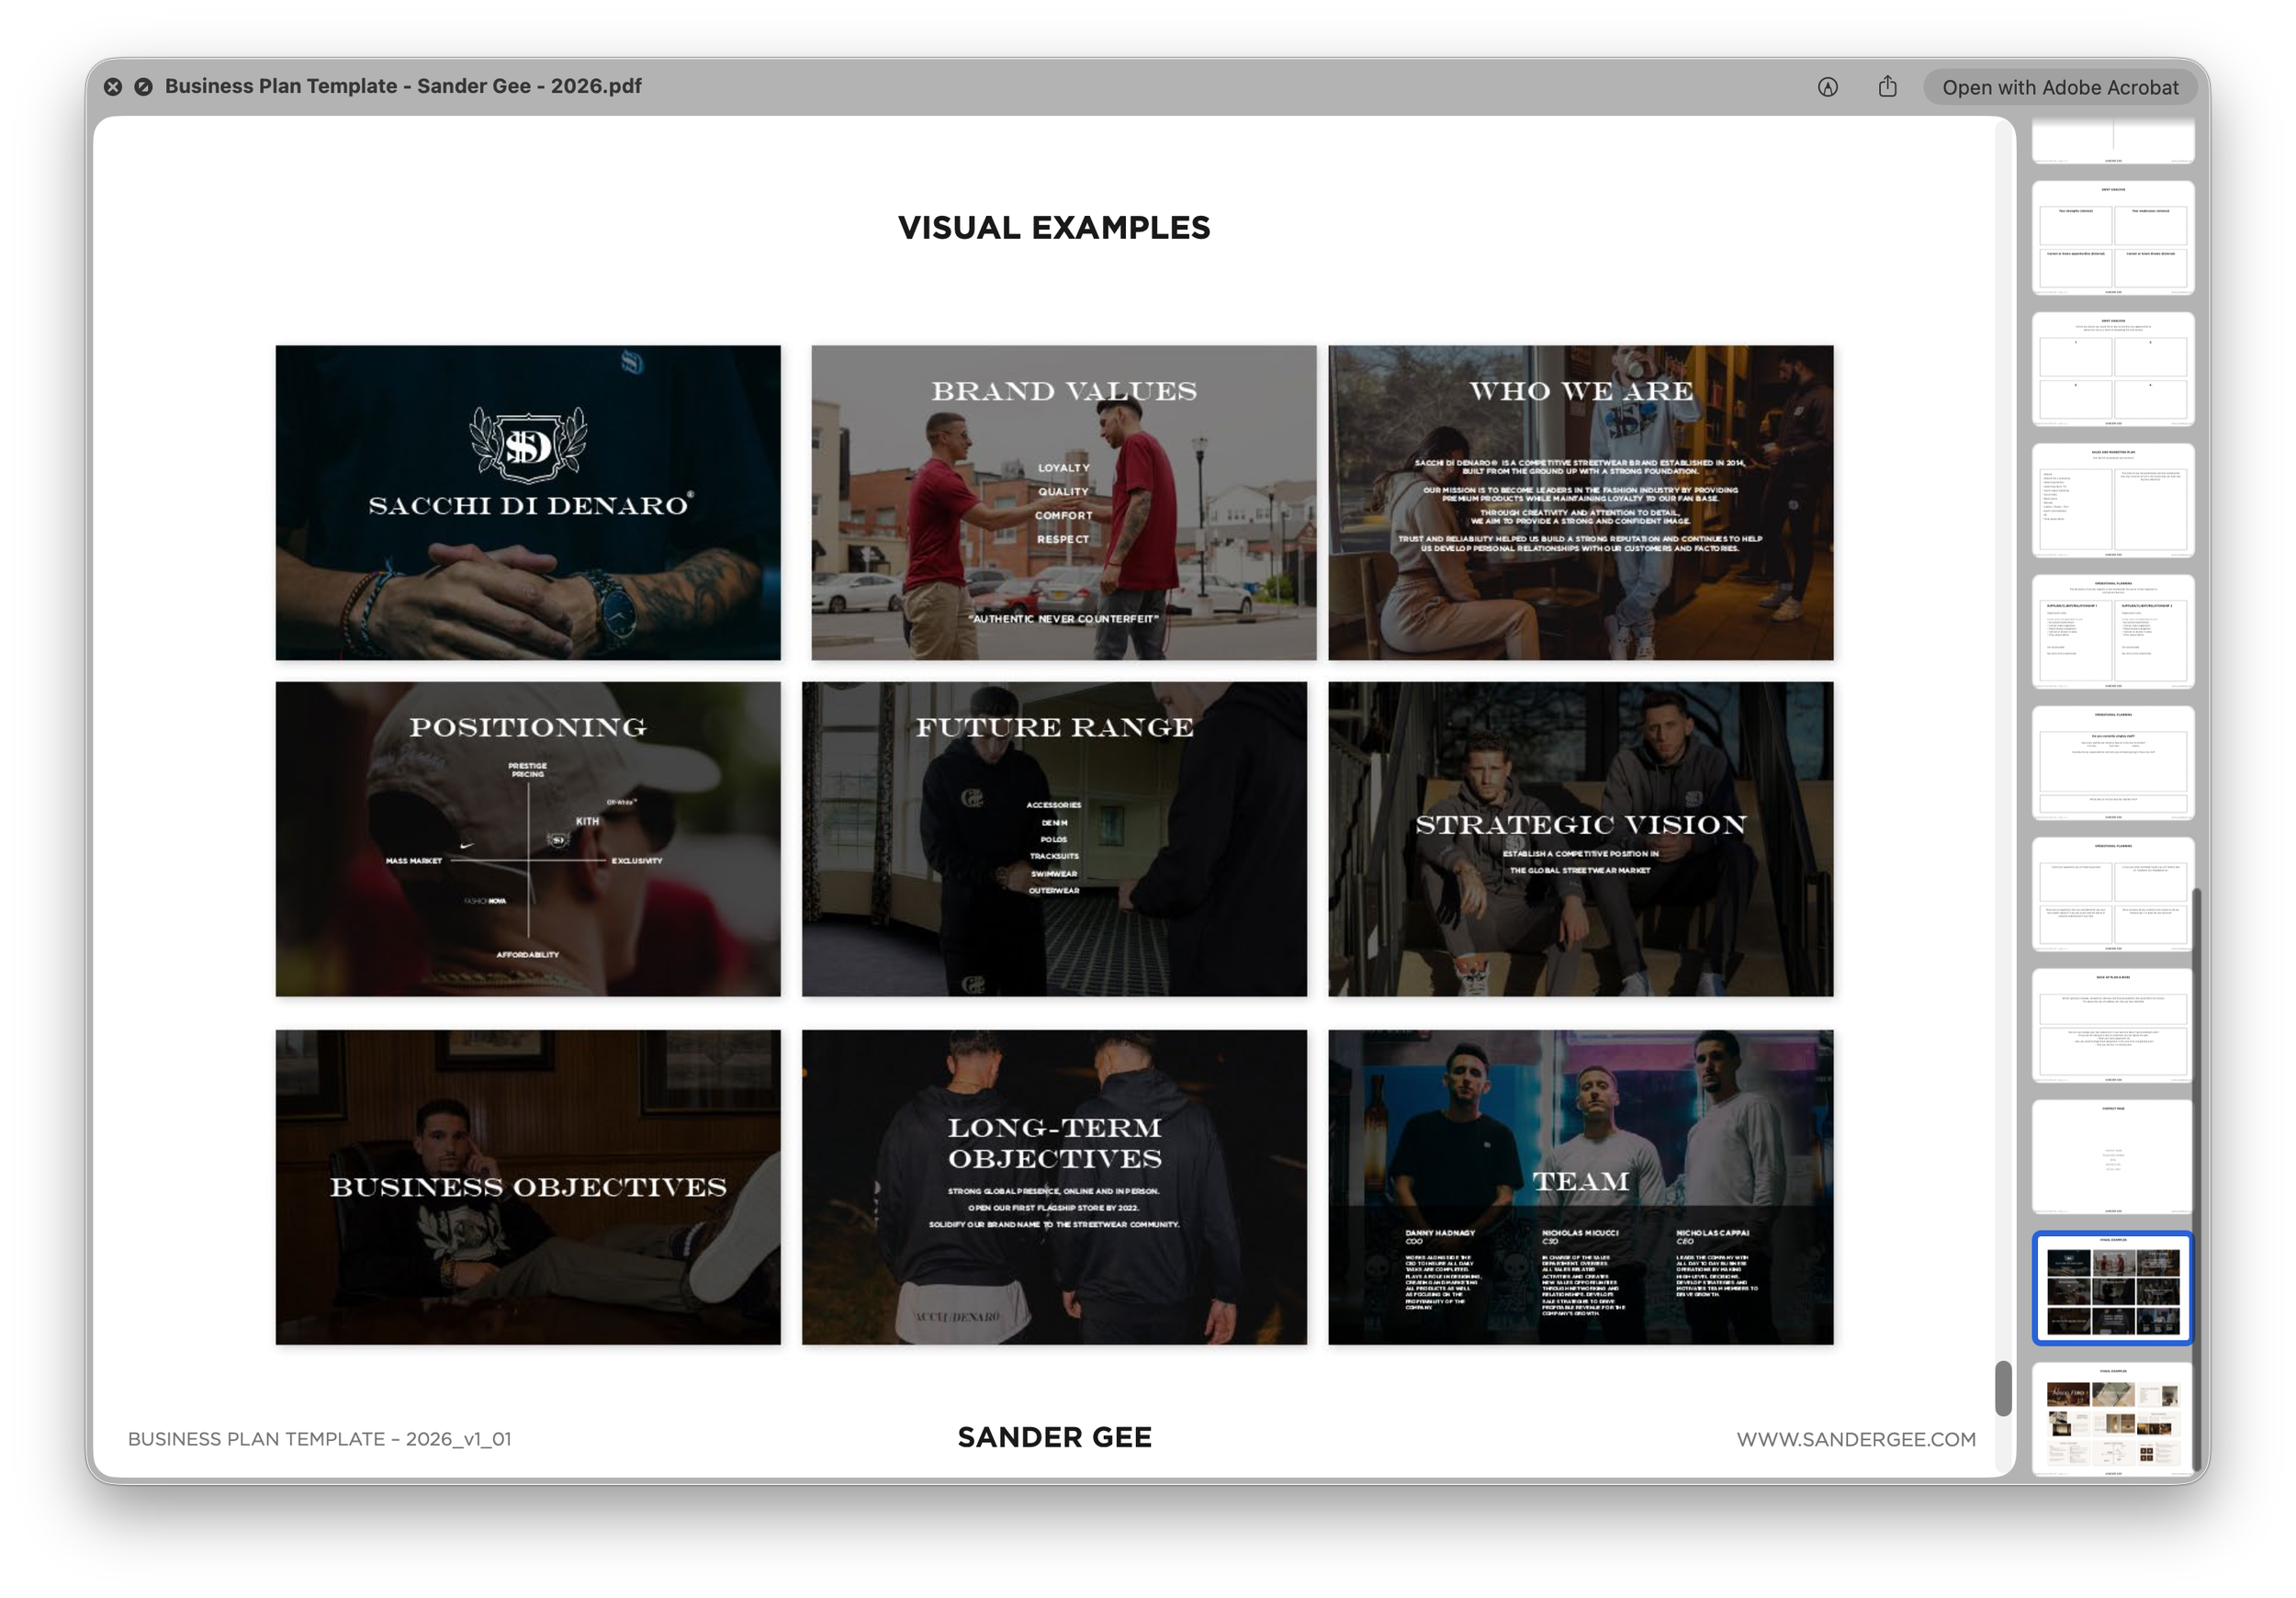Click the main page vertical scrollbar handle

[x=2003, y=1388]
